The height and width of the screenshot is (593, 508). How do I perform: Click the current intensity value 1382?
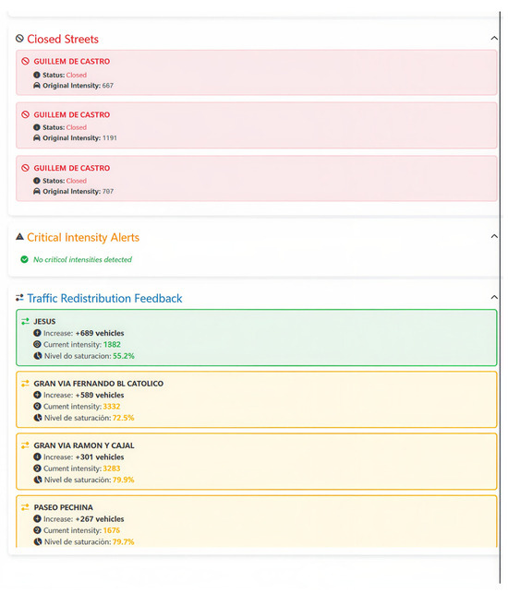click(112, 345)
